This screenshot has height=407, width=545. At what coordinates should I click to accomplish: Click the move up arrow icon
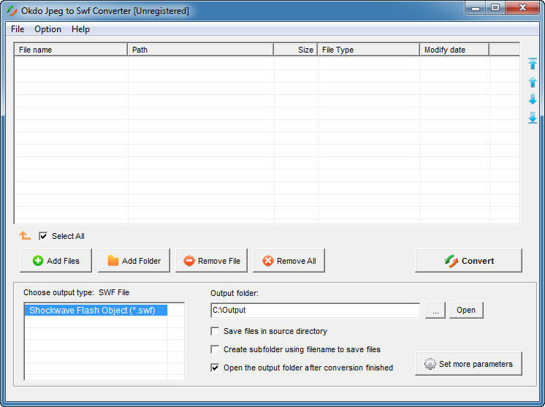pyautogui.click(x=532, y=82)
